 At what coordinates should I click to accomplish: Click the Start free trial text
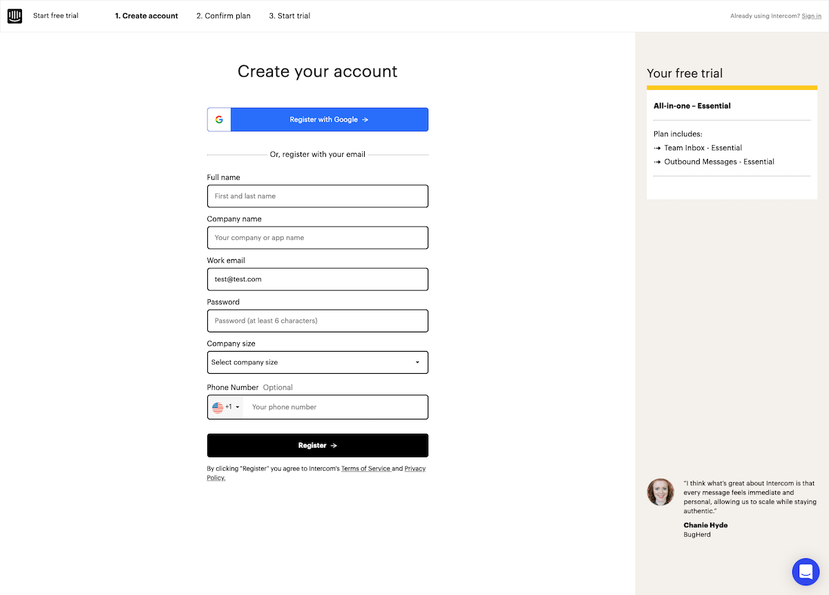coord(56,16)
